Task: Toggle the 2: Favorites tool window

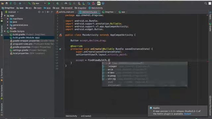Action: [2, 75]
